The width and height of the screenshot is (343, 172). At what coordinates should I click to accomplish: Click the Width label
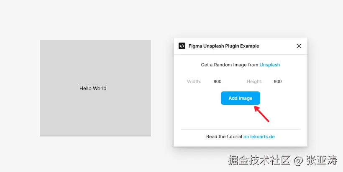pos(194,82)
